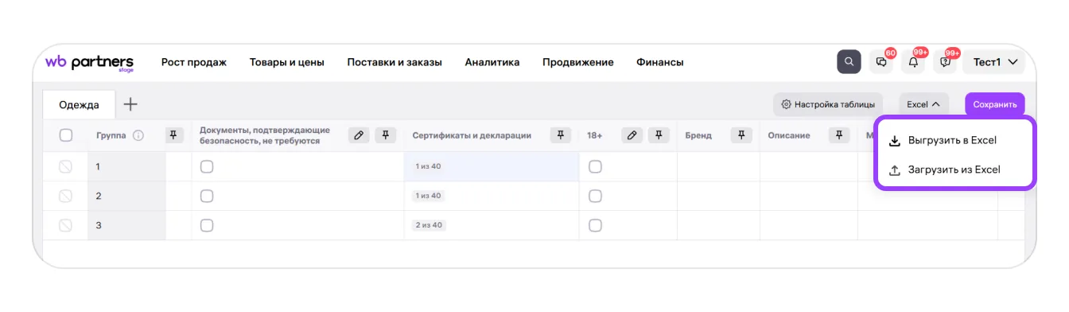Select group cell with value 1
Viewport: 1069px width, 312px height.
tap(127, 166)
